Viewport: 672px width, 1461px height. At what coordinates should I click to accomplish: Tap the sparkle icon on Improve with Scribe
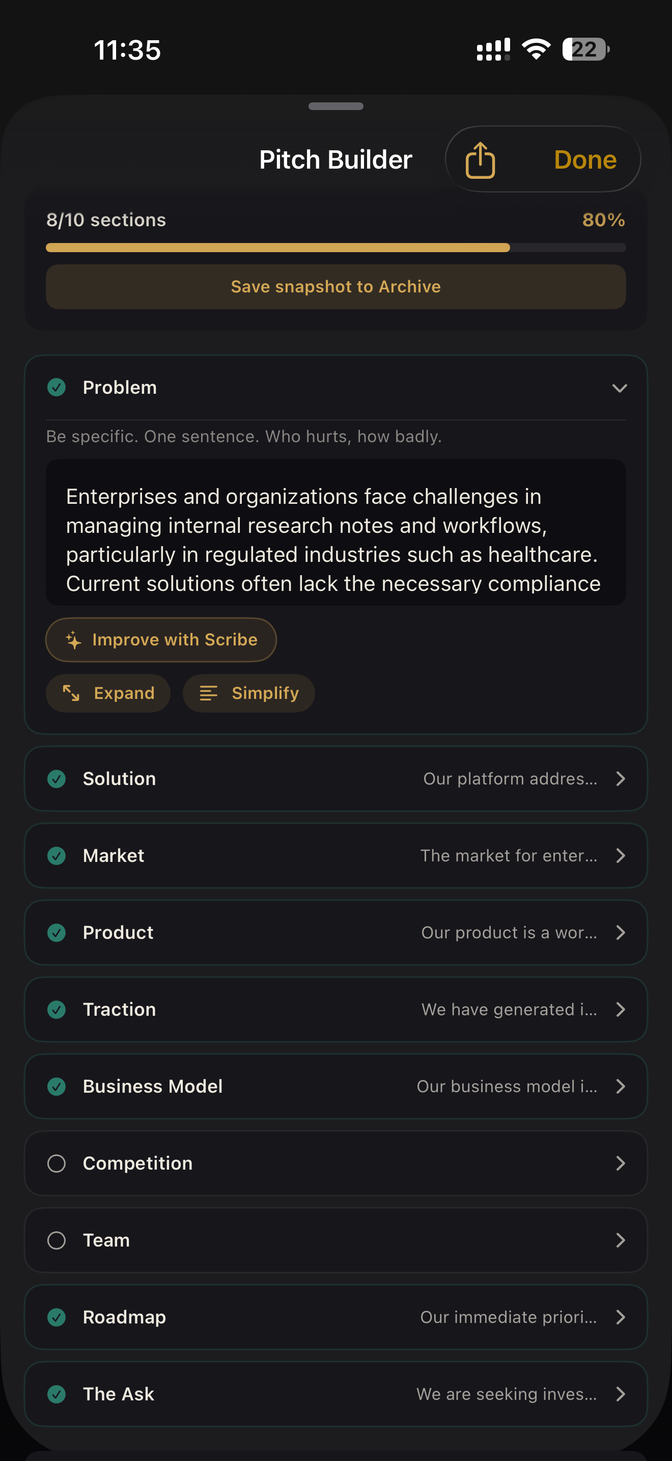[x=74, y=640]
